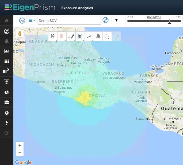Image resolution: width=183 pixels, height=165 pixels.
Task: Zoom out the map with minus button
Action: [x=20, y=153]
